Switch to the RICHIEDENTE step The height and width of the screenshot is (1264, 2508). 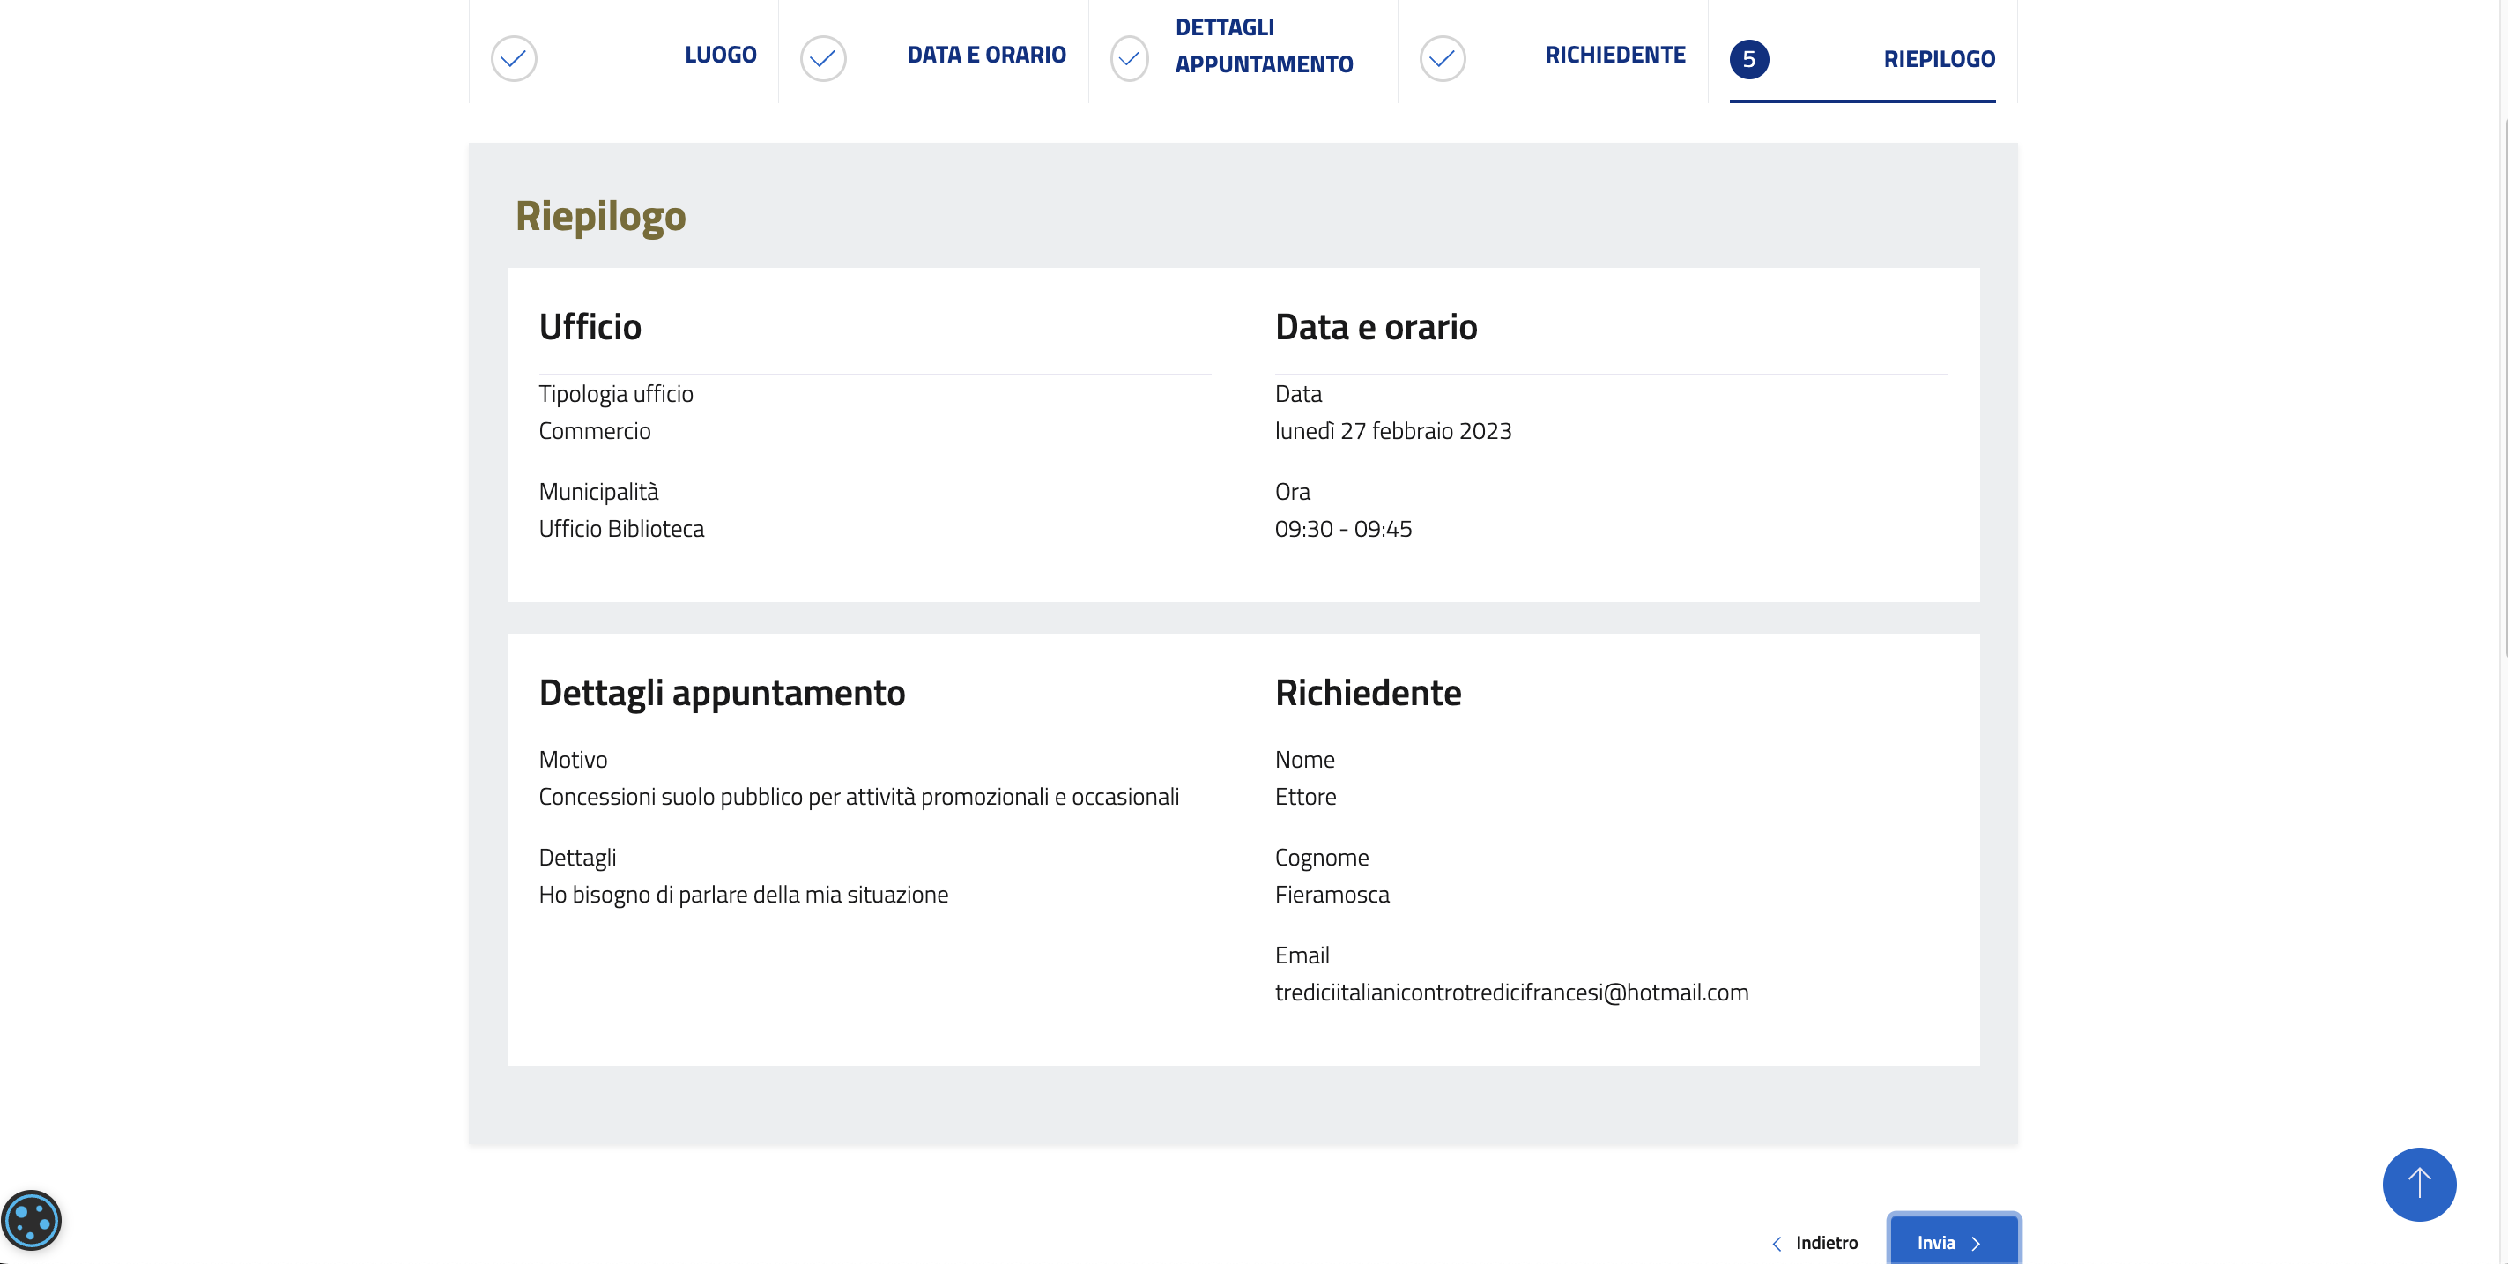pyautogui.click(x=1614, y=55)
